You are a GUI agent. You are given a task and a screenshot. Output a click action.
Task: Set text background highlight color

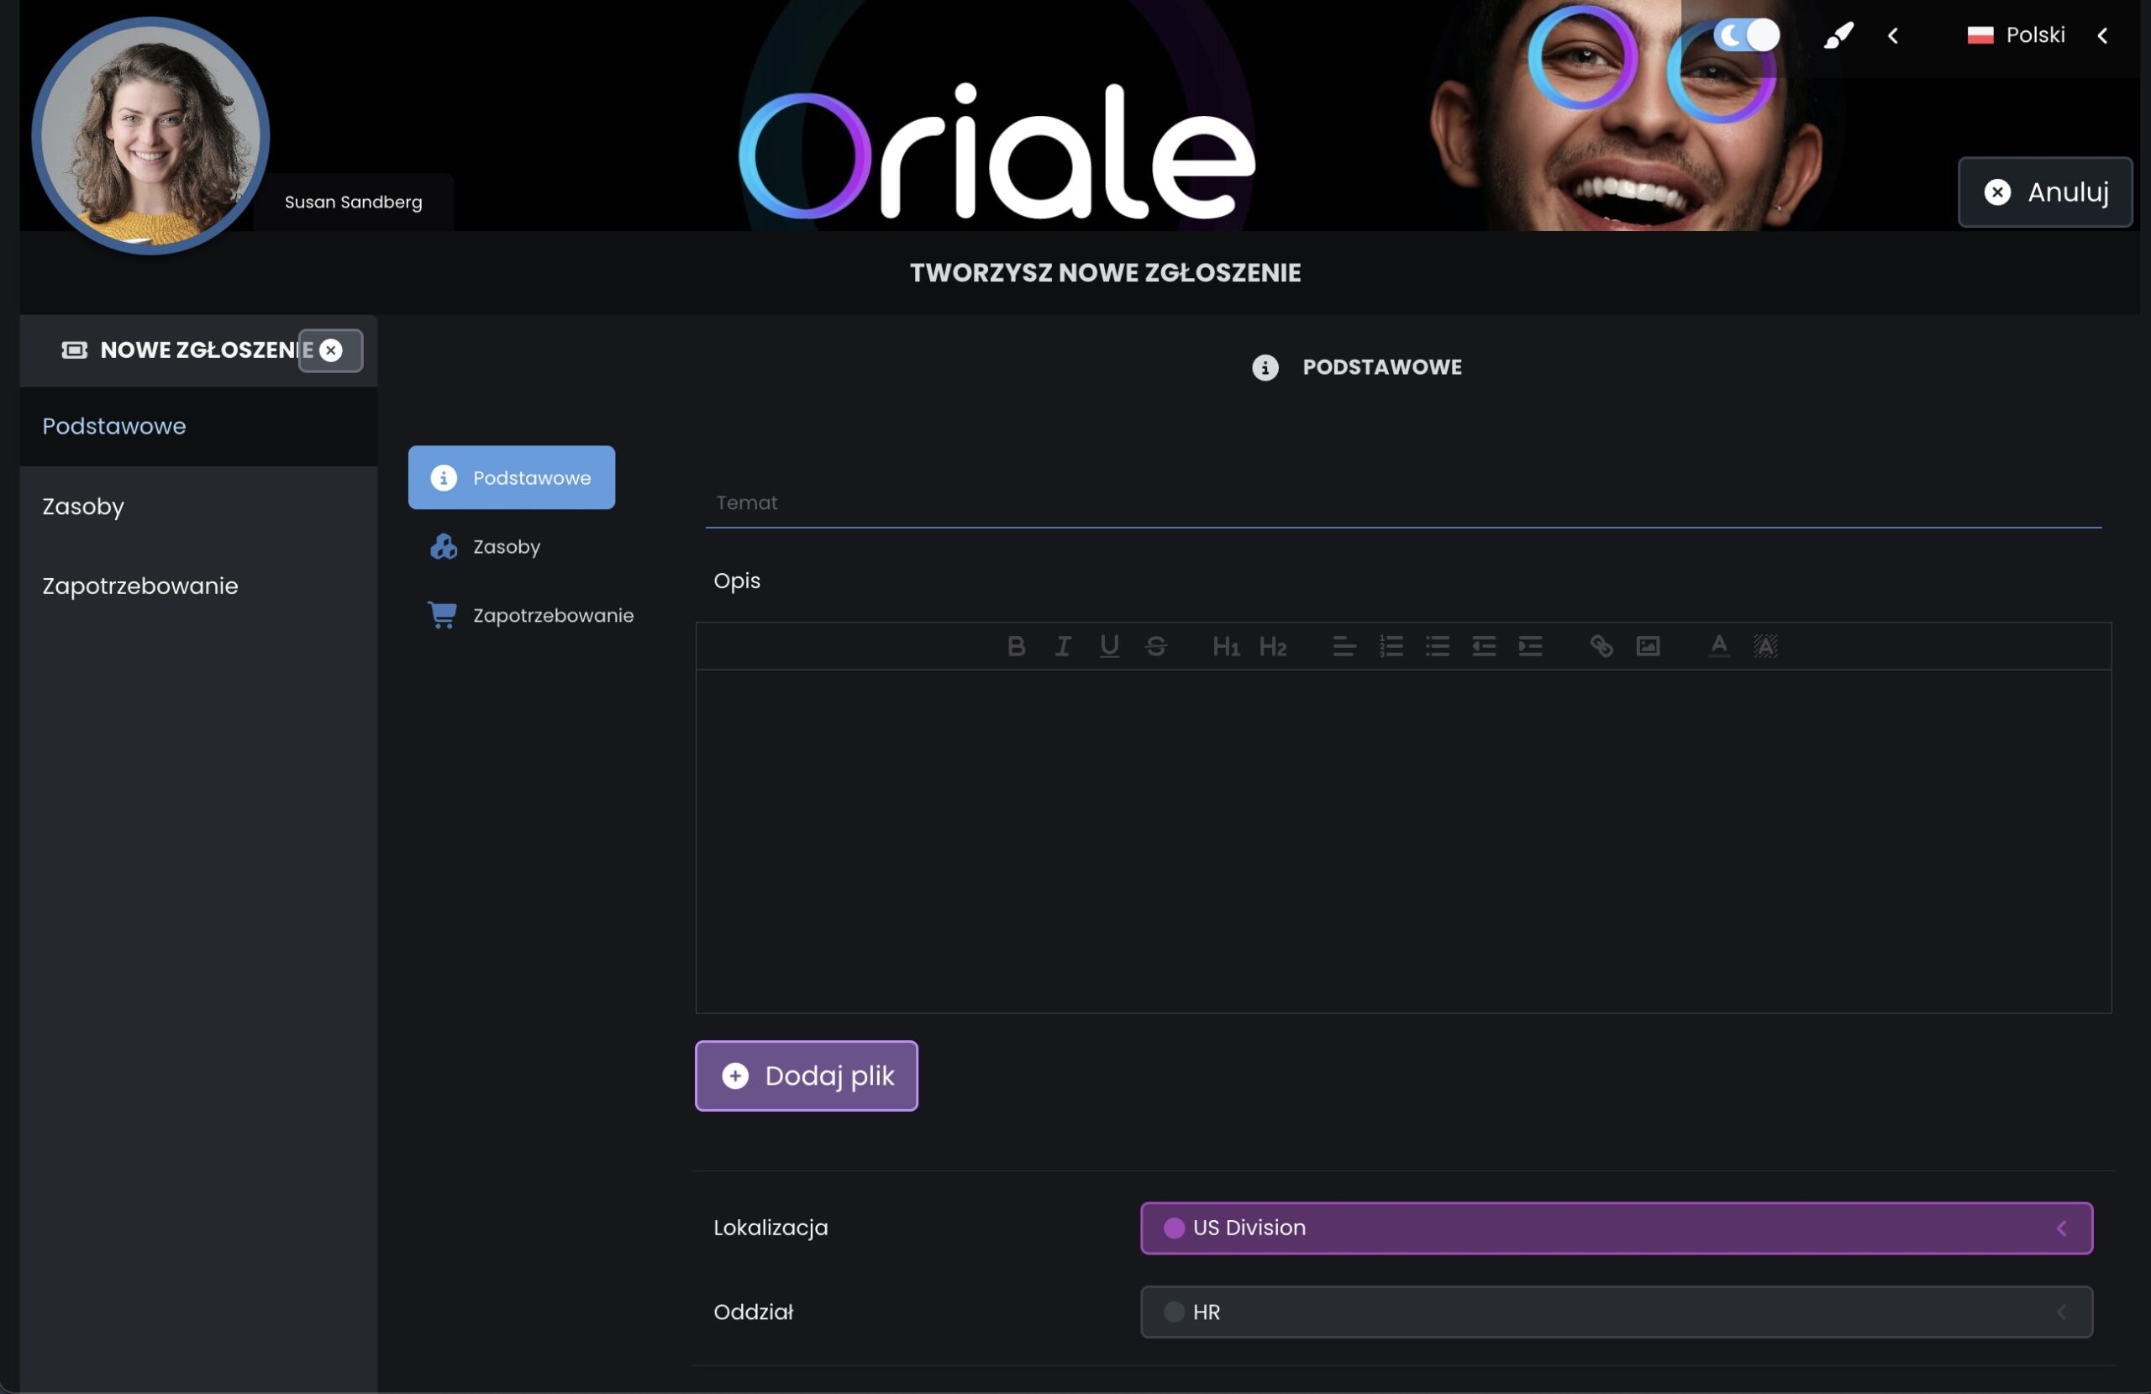coord(1765,646)
